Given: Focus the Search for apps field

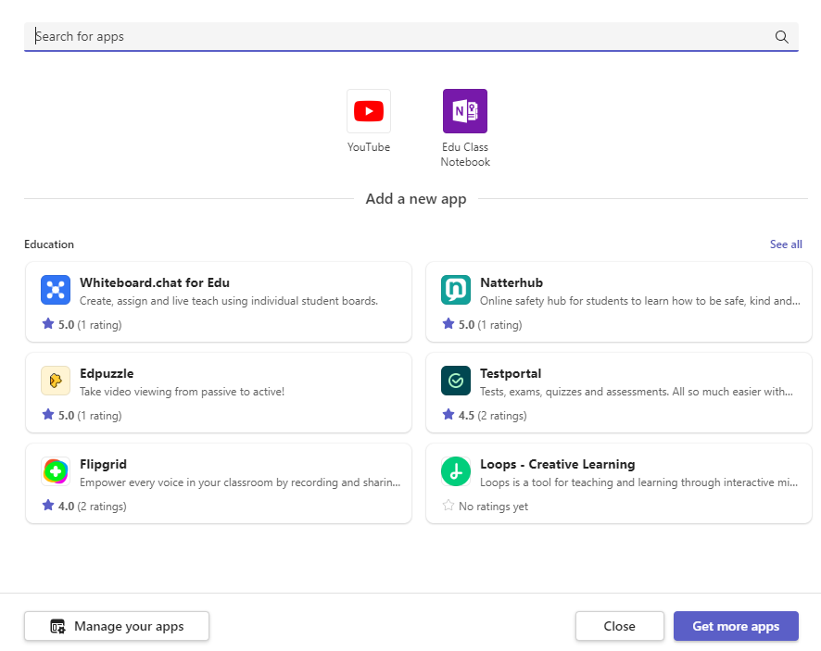Looking at the screenshot, I should pos(398,37).
